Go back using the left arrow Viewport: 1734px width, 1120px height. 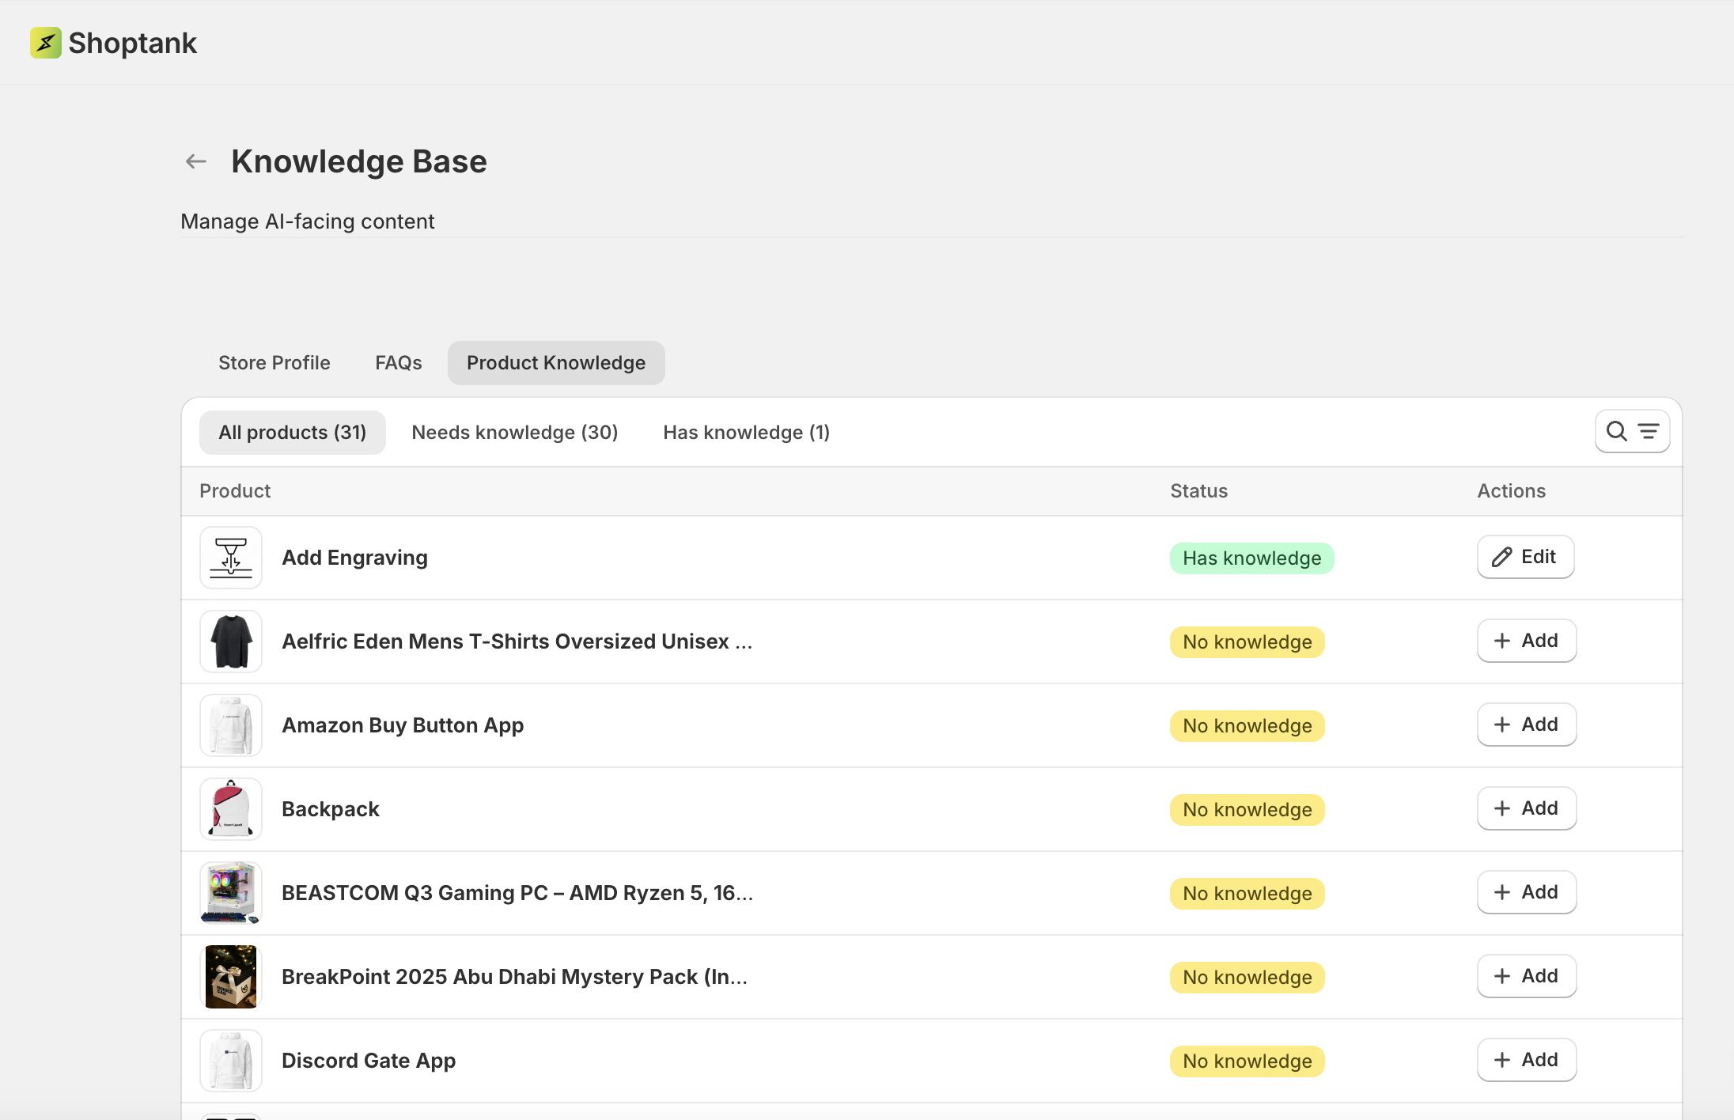195,161
